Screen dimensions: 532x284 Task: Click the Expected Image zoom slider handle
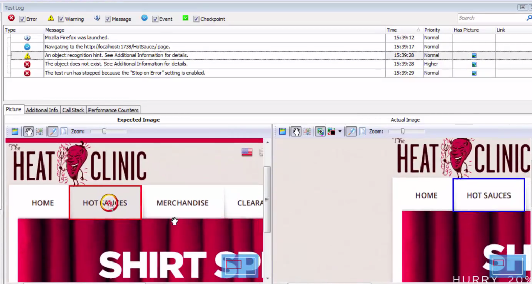[104, 132]
